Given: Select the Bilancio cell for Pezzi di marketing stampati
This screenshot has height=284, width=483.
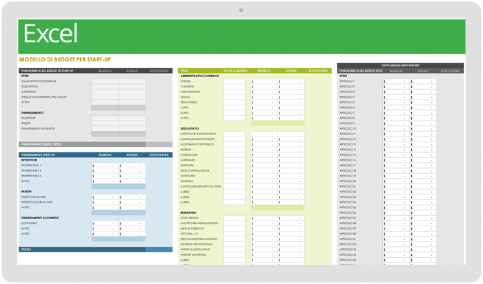Looking at the screenshot, I should (264, 239).
